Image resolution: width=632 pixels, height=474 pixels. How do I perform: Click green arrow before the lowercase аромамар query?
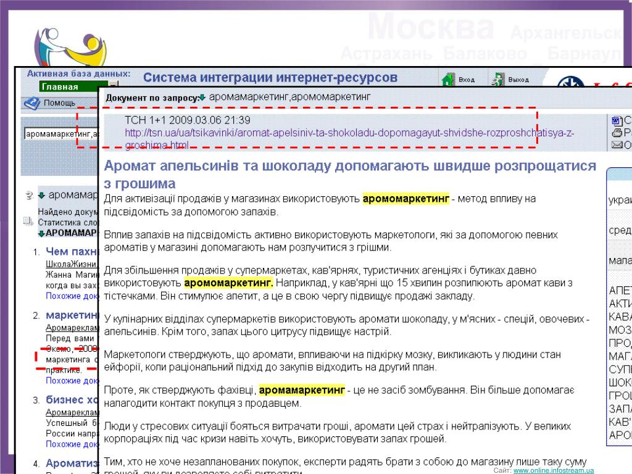41,196
